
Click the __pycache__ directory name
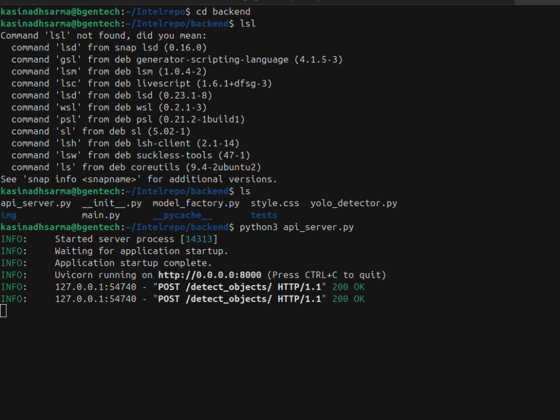pos(183,216)
